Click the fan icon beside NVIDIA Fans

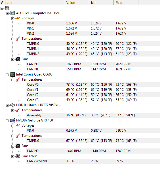pos(18,146)
